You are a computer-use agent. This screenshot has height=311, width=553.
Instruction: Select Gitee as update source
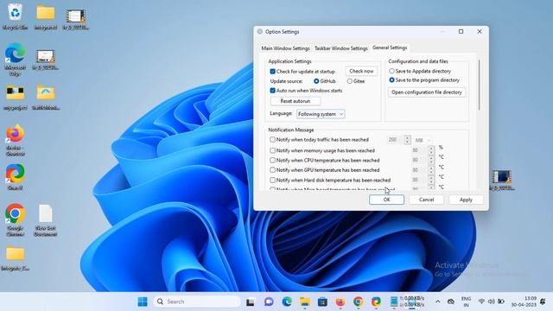point(349,81)
